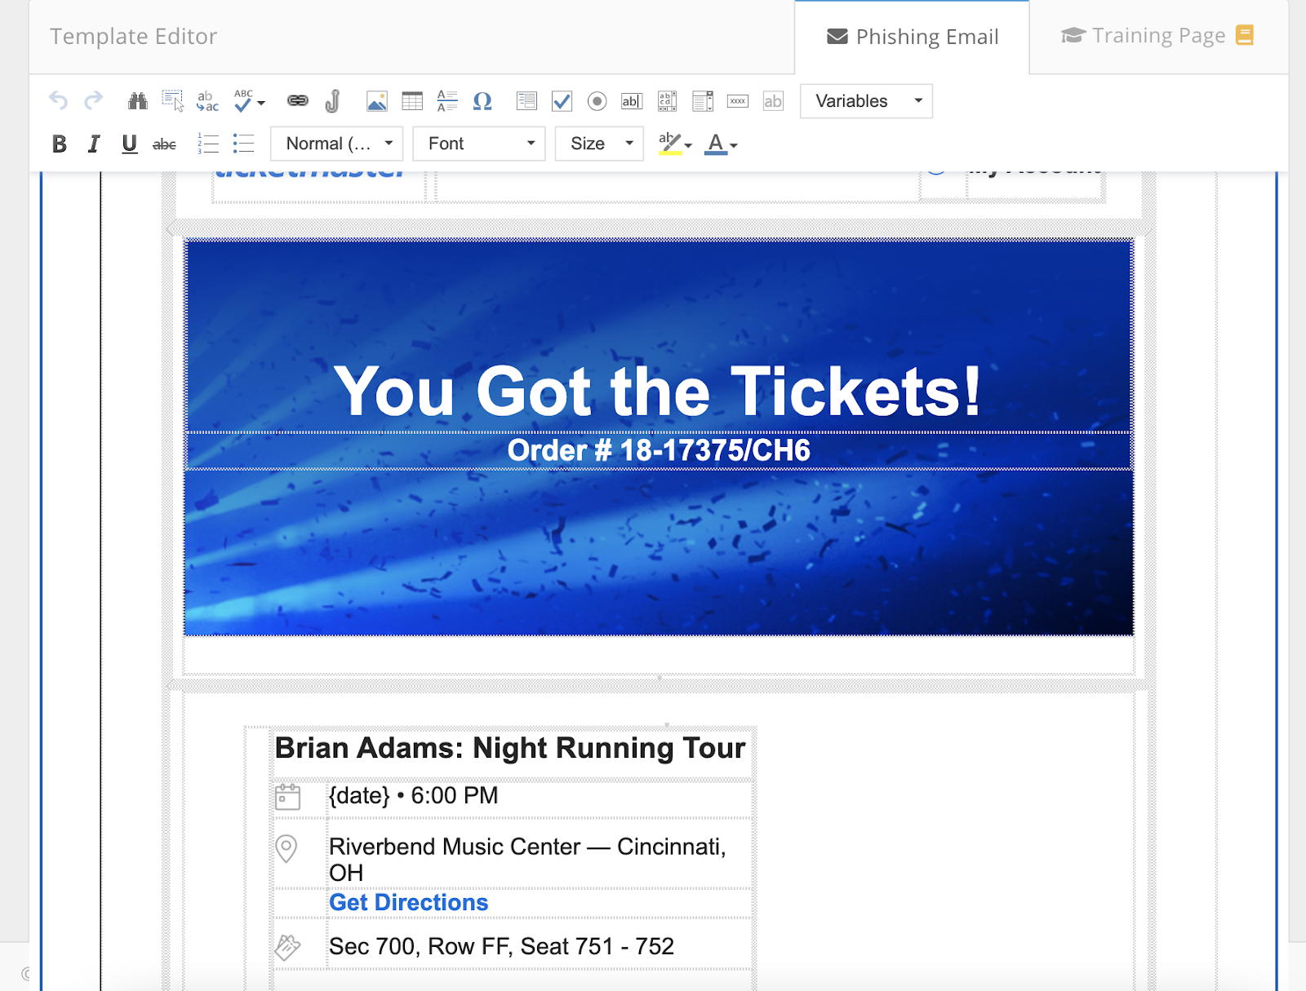Insert a hidden field
The width and height of the screenshot is (1306, 991).
773,101
